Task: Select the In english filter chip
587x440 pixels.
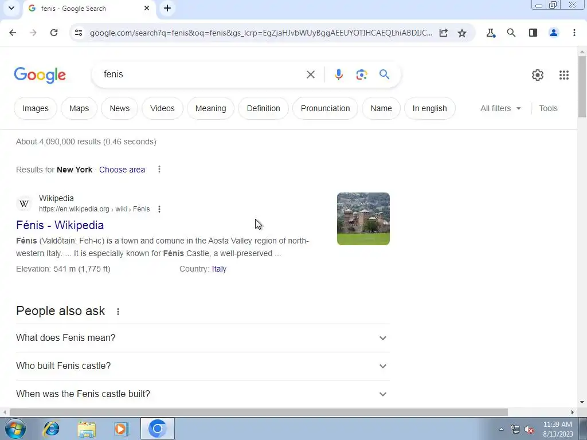Action: [x=430, y=108]
